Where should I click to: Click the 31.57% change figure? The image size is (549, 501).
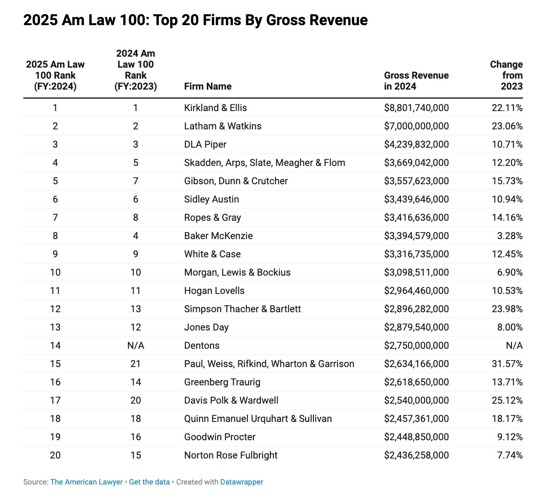508,364
